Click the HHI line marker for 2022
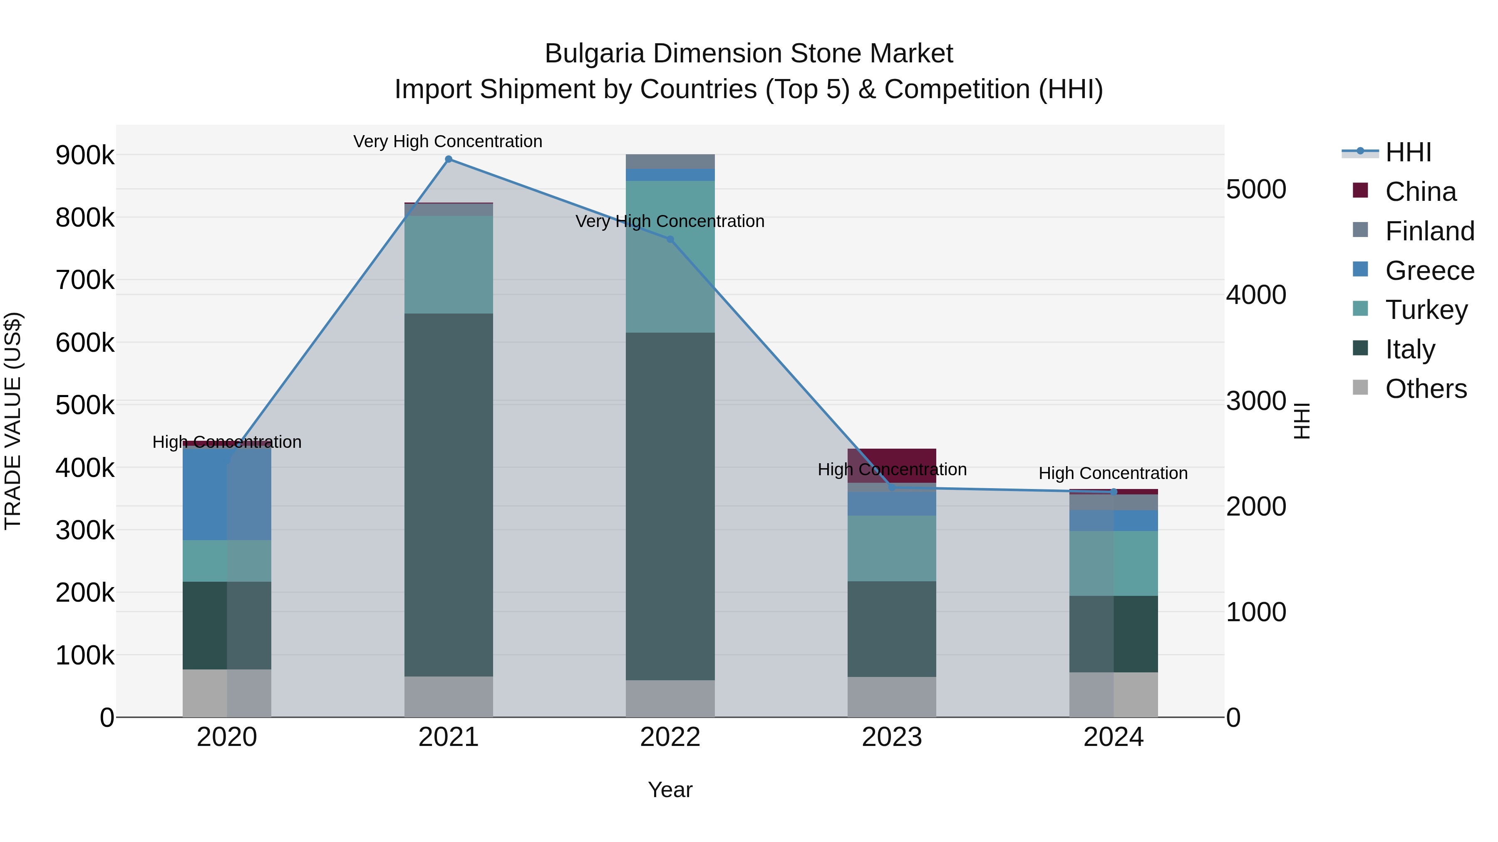Image resolution: width=1498 pixels, height=842 pixels. pos(670,240)
